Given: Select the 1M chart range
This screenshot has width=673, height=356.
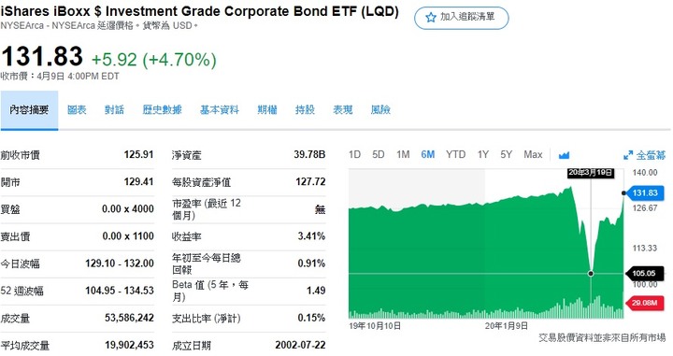Looking at the screenshot, I should tap(403, 154).
